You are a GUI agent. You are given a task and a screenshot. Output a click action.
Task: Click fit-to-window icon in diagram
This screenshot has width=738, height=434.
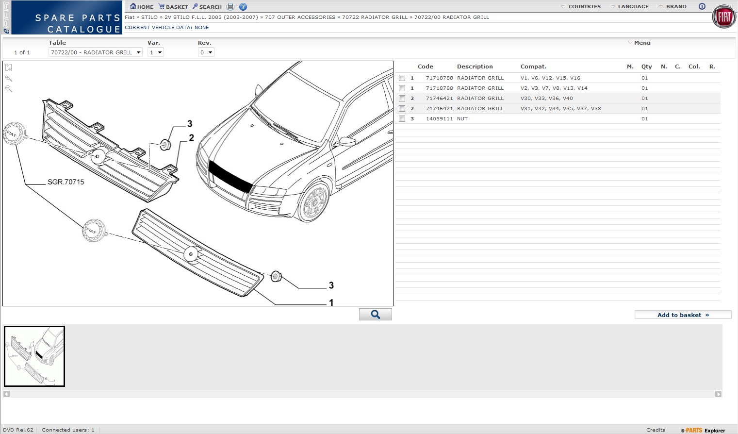tap(8, 67)
